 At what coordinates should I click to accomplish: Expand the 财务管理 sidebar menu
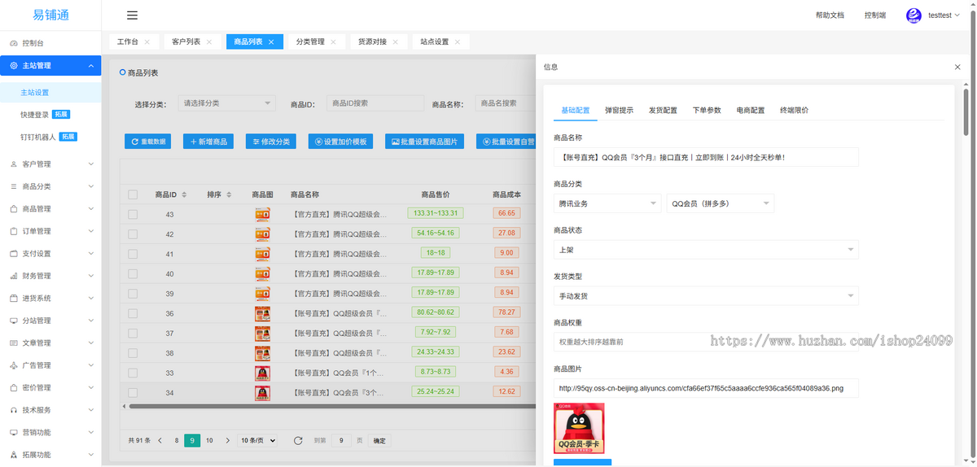[x=50, y=276]
